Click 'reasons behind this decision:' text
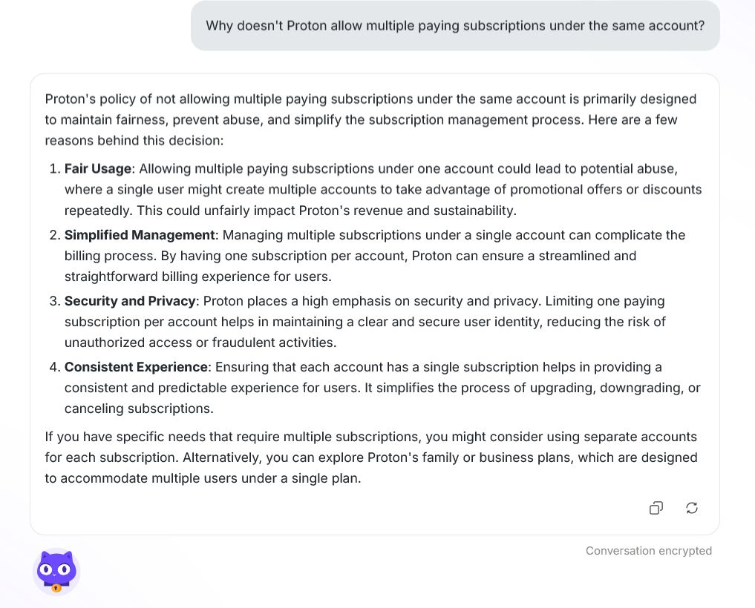 (x=134, y=140)
